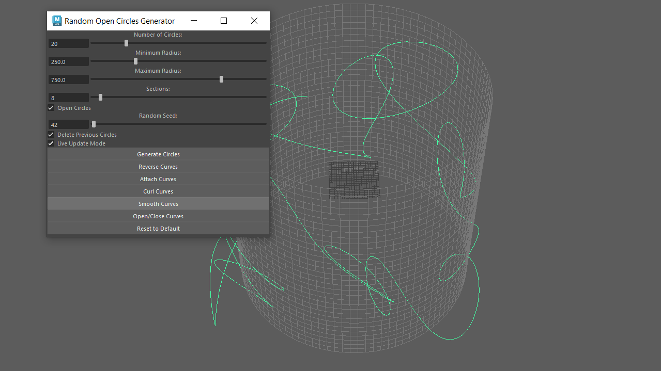The height and width of the screenshot is (371, 661).
Task: Toggle the Open Circles checkbox
Action: 51,107
